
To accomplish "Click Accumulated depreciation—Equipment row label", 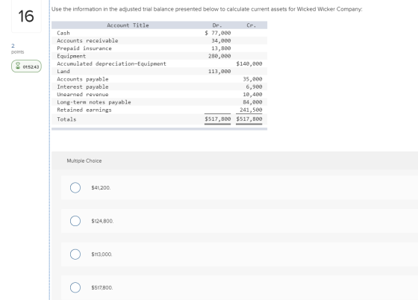I will pos(111,64).
